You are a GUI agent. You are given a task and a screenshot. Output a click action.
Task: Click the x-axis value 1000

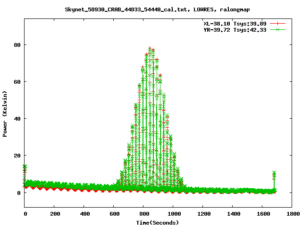(174, 214)
